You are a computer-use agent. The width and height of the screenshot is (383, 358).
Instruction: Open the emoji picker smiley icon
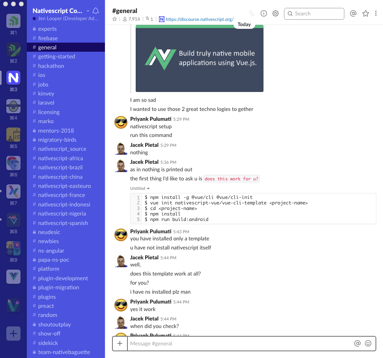click(x=368, y=343)
